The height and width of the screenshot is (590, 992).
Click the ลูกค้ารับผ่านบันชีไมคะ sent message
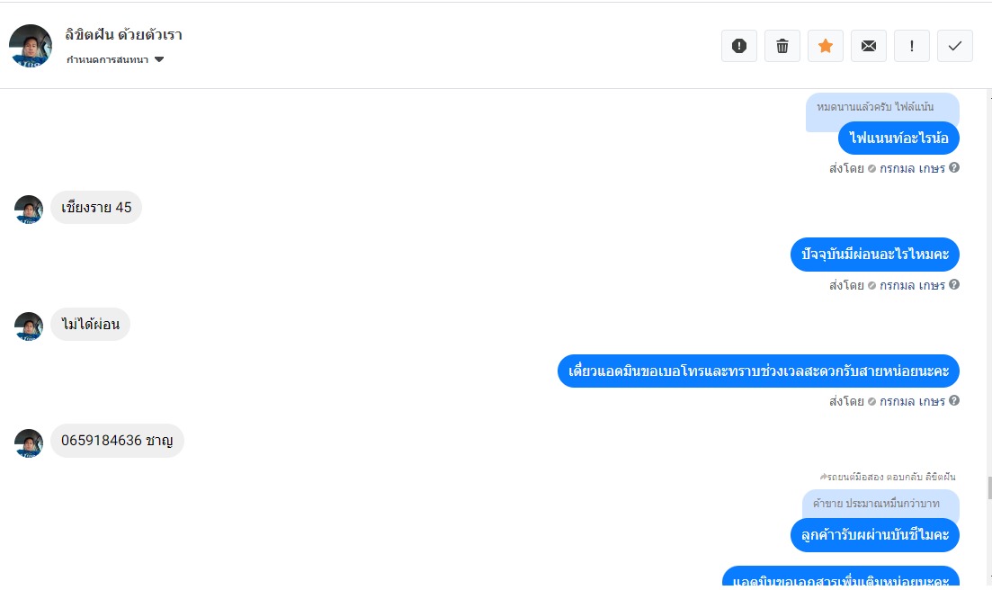tap(875, 535)
